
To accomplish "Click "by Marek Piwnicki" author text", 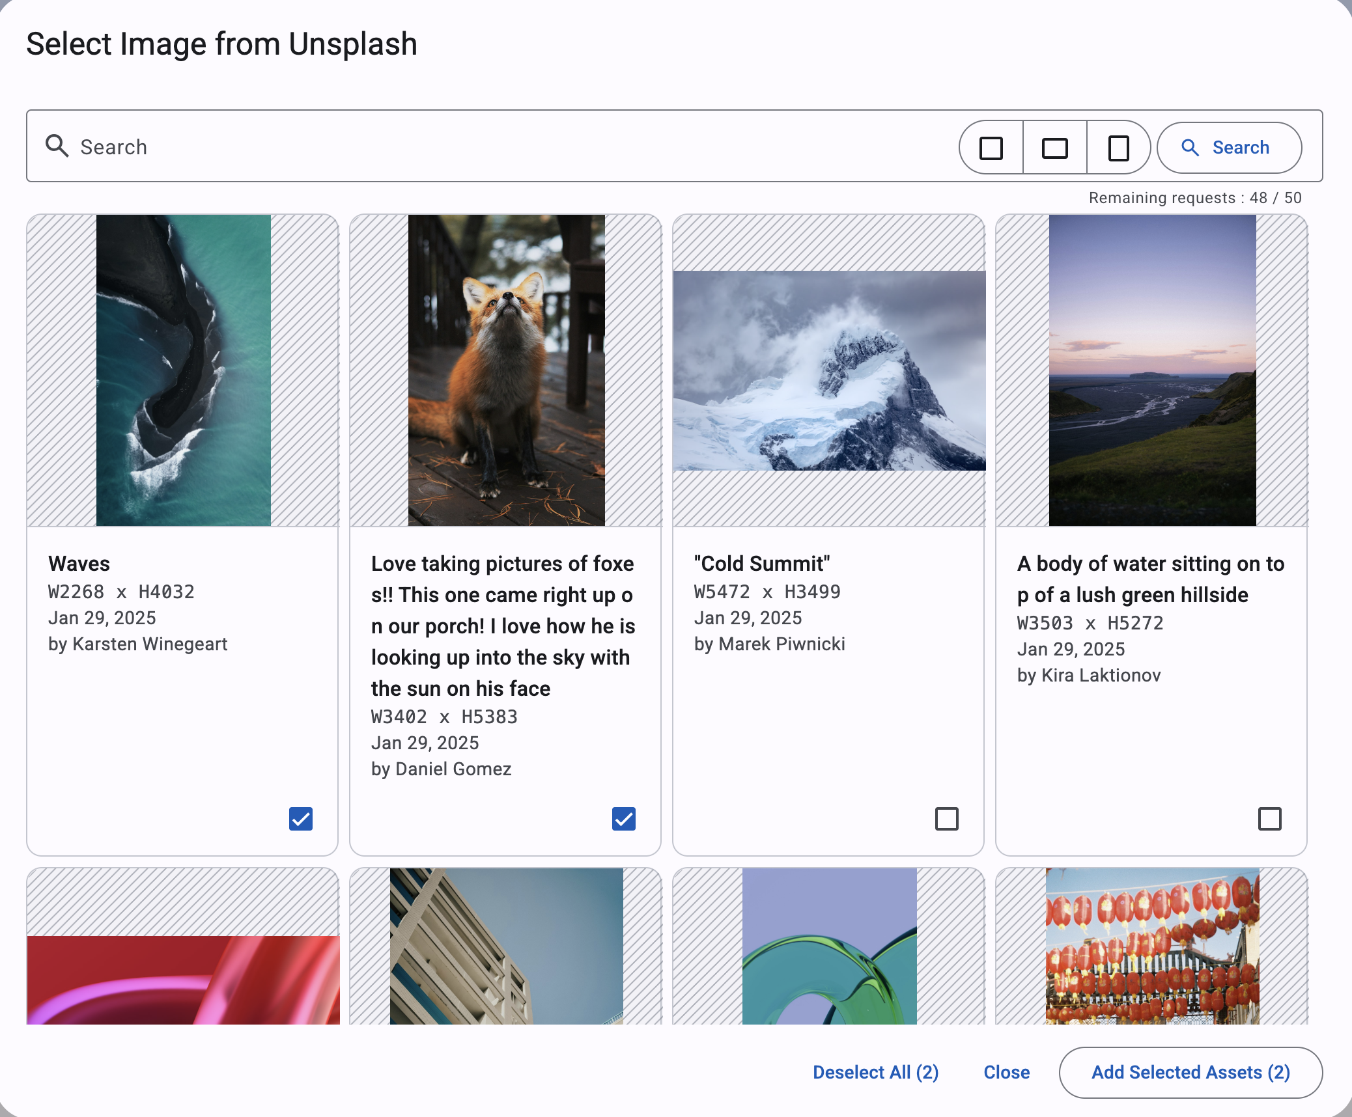I will [x=769, y=644].
